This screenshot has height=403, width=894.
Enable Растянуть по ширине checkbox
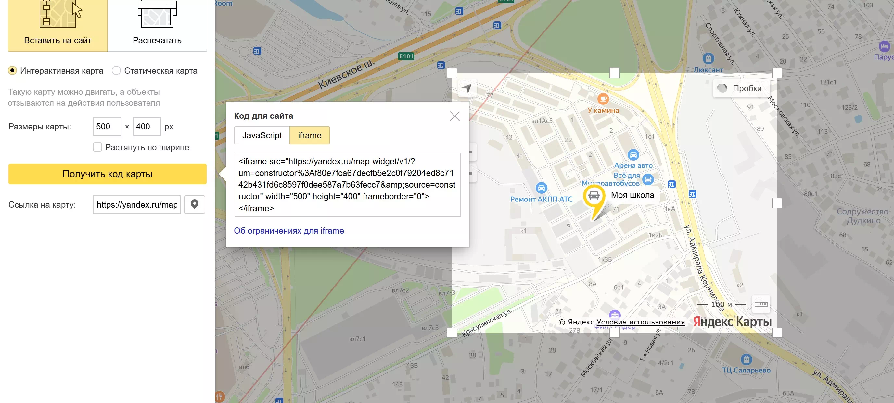click(x=97, y=147)
